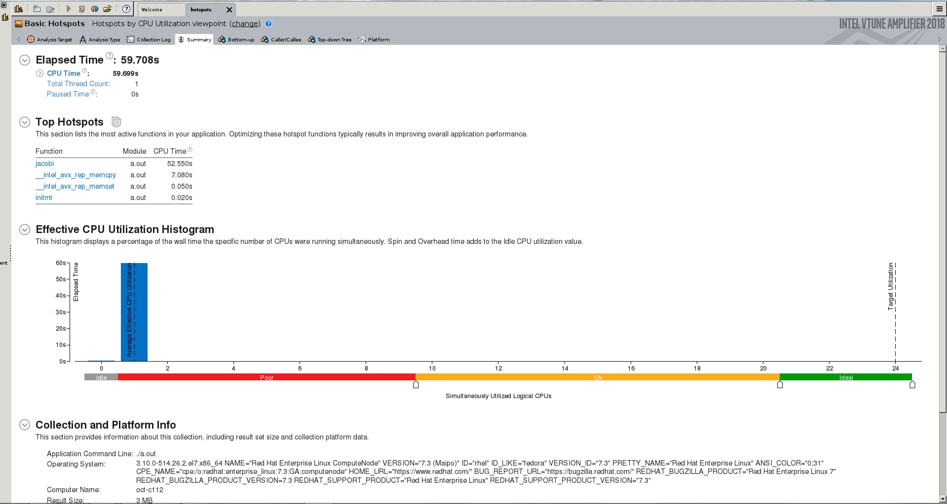Image resolution: width=947 pixels, height=504 pixels.
Task: Collapse the Top Hotspots section
Action: [x=25, y=122]
